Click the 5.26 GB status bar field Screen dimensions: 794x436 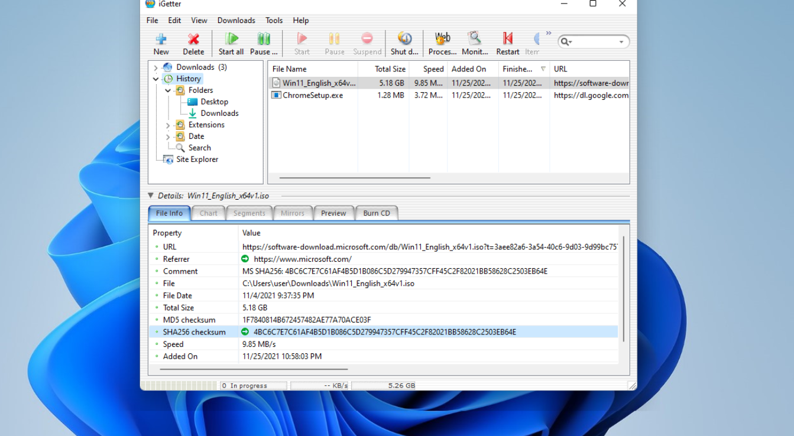tap(384, 386)
